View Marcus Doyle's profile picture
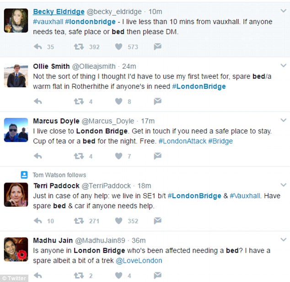This screenshot has width=290, height=282. pos(16,130)
